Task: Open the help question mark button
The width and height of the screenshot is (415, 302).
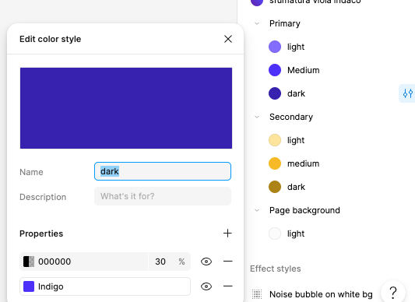Action: point(393,293)
